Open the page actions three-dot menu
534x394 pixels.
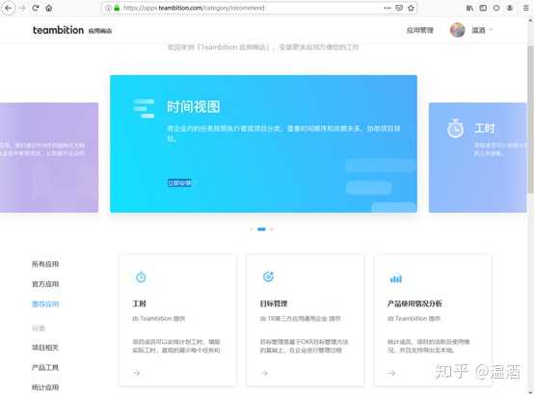pyautogui.click(x=387, y=8)
